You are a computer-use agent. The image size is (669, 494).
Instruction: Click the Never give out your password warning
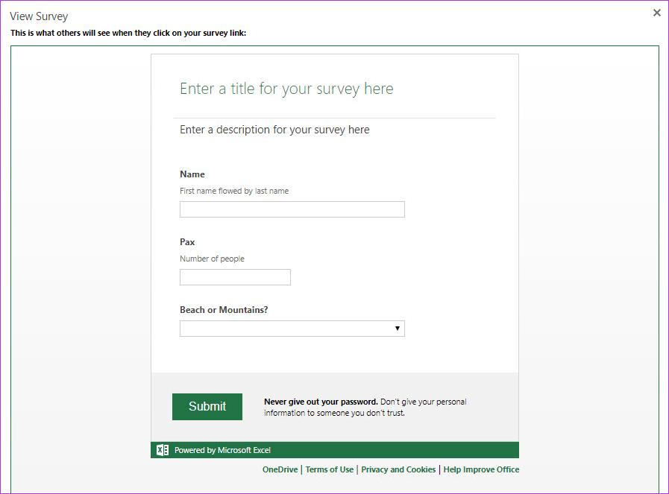coord(365,407)
